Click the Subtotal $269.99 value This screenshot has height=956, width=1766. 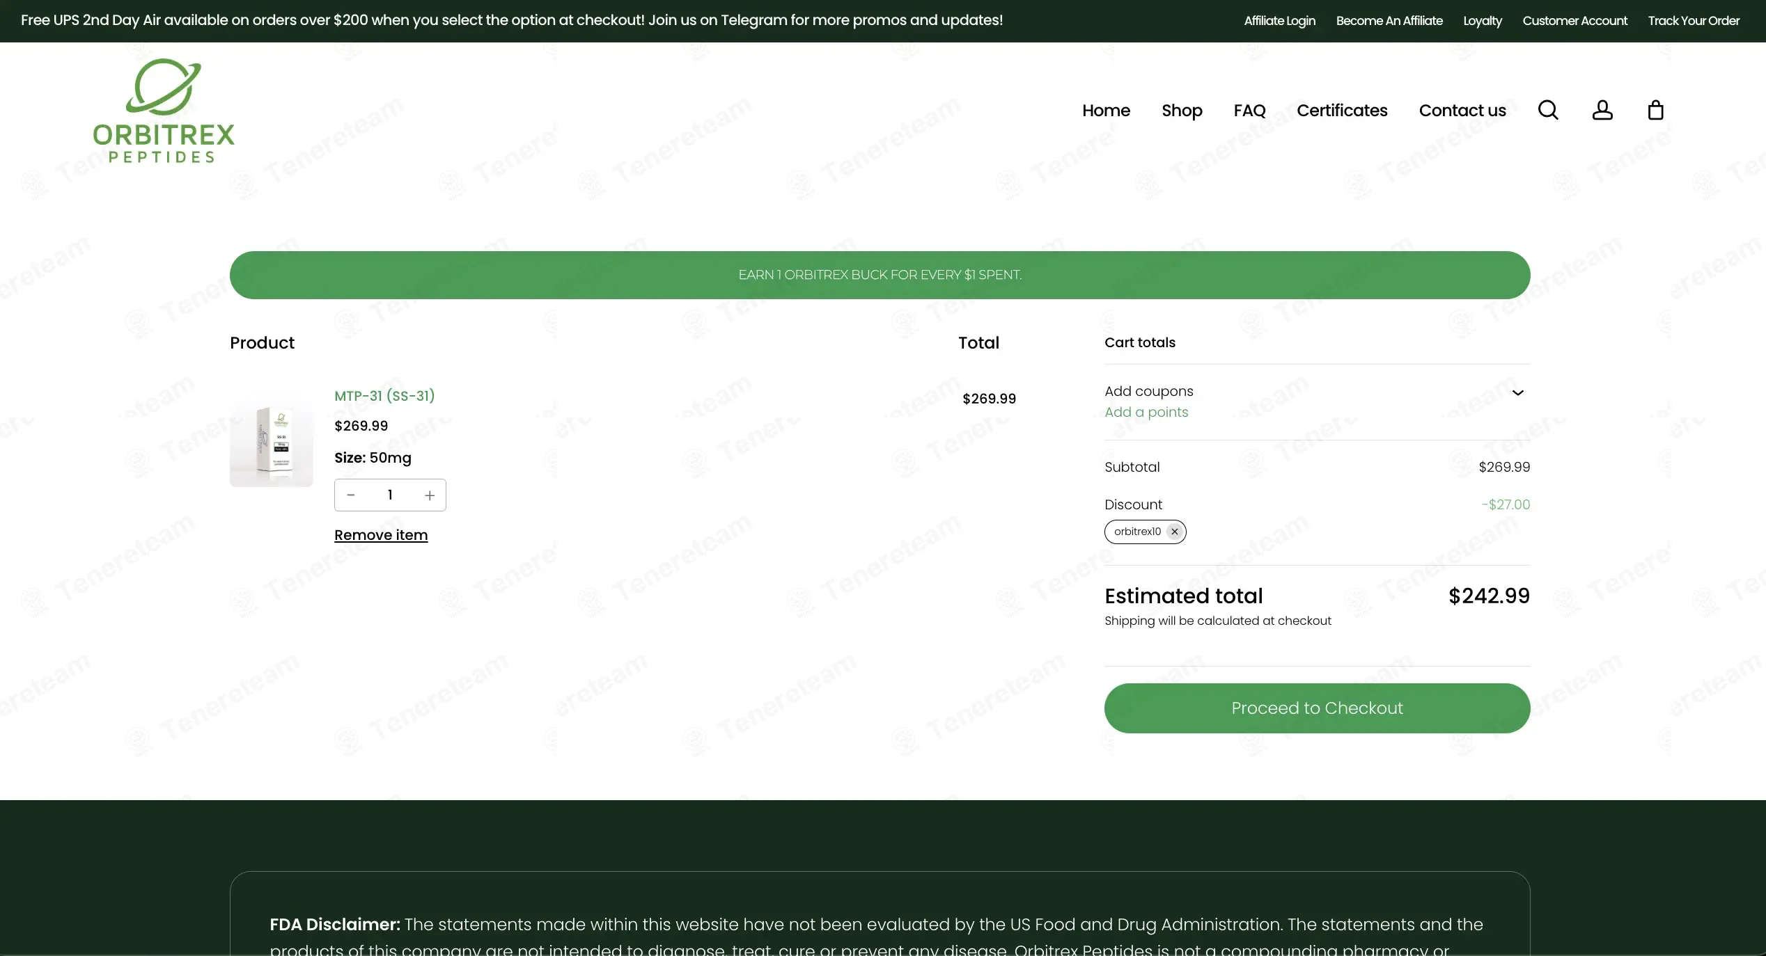[x=1504, y=467]
